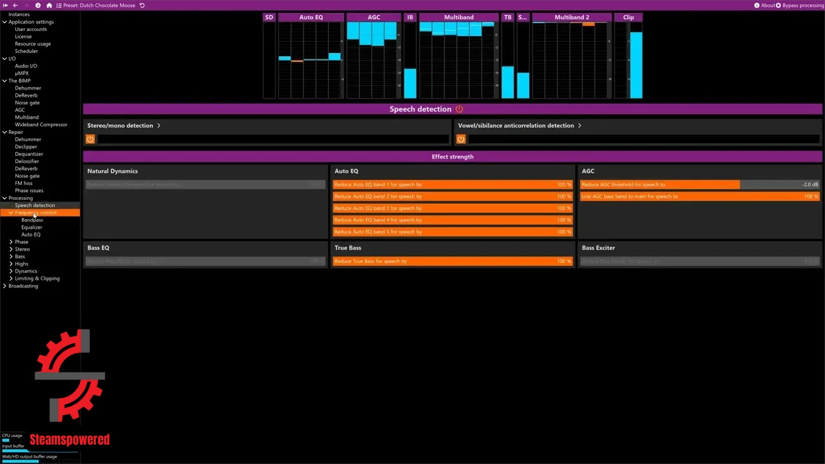This screenshot has width=825, height=464.
Task: Collapse the Application settings tree node
Action: pyautogui.click(x=5, y=22)
